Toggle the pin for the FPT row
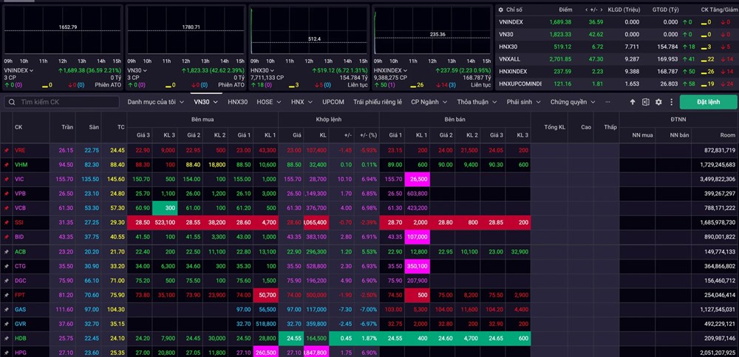739x357 pixels. tap(6, 294)
